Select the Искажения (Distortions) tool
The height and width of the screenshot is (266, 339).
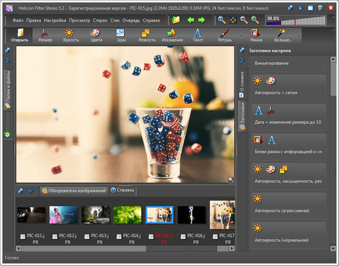tap(172, 35)
